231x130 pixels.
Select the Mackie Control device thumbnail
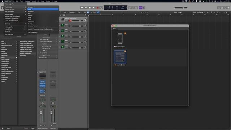[120, 57]
